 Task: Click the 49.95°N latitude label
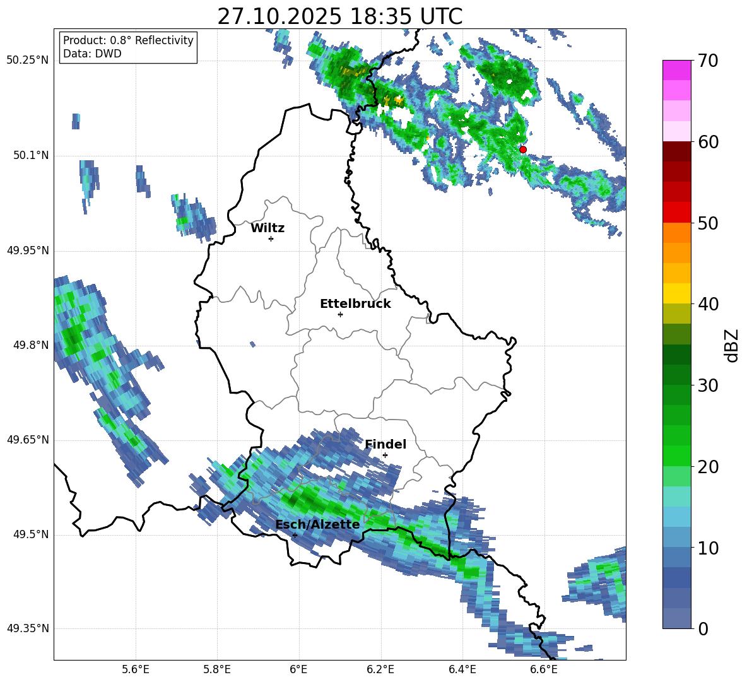[28, 250]
